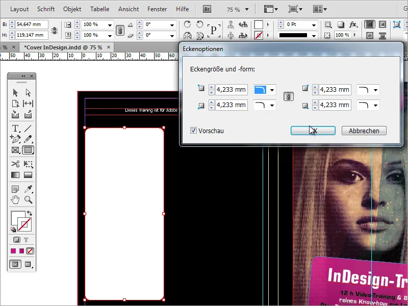Image resolution: width=408 pixels, height=306 pixels.
Task: Click the stroke swatch in toolbox
Action: (x=25, y=225)
